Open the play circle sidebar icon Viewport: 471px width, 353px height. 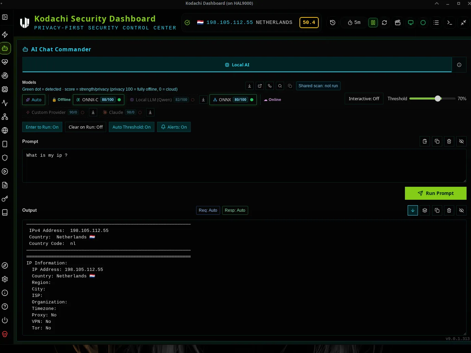pyautogui.click(x=5, y=171)
